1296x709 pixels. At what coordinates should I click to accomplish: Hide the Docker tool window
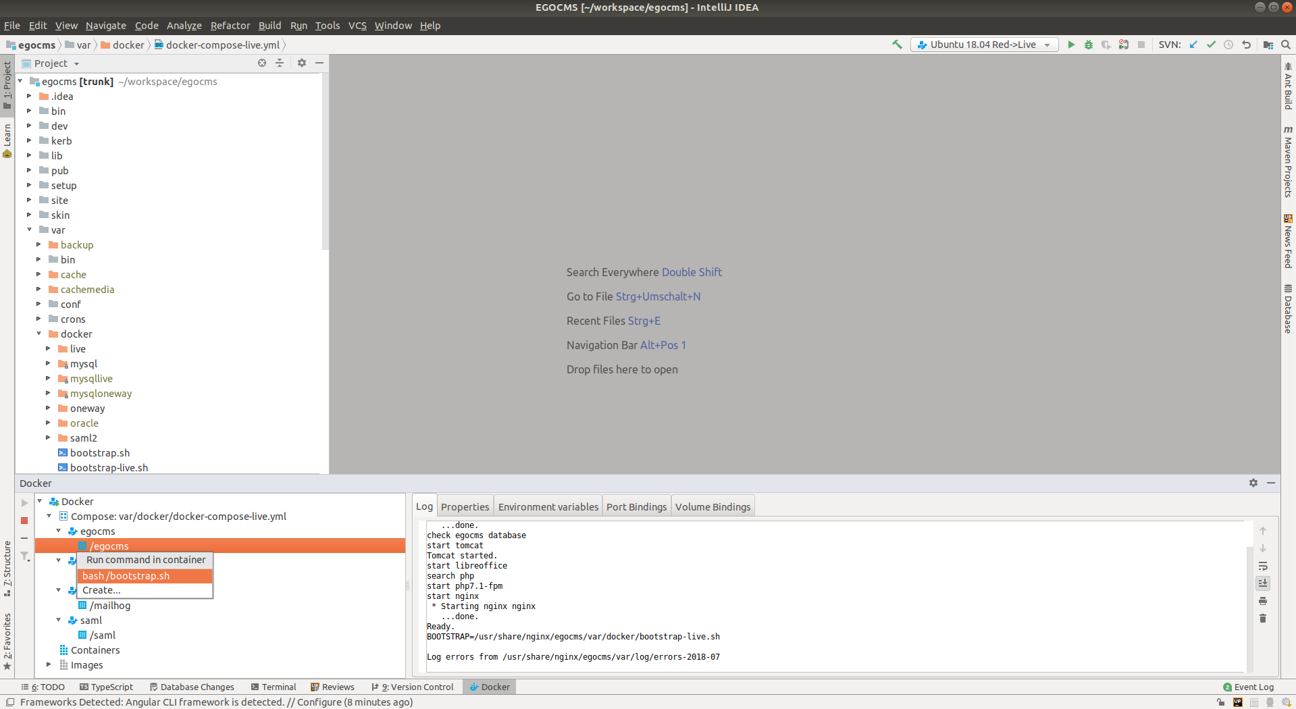tap(1271, 483)
